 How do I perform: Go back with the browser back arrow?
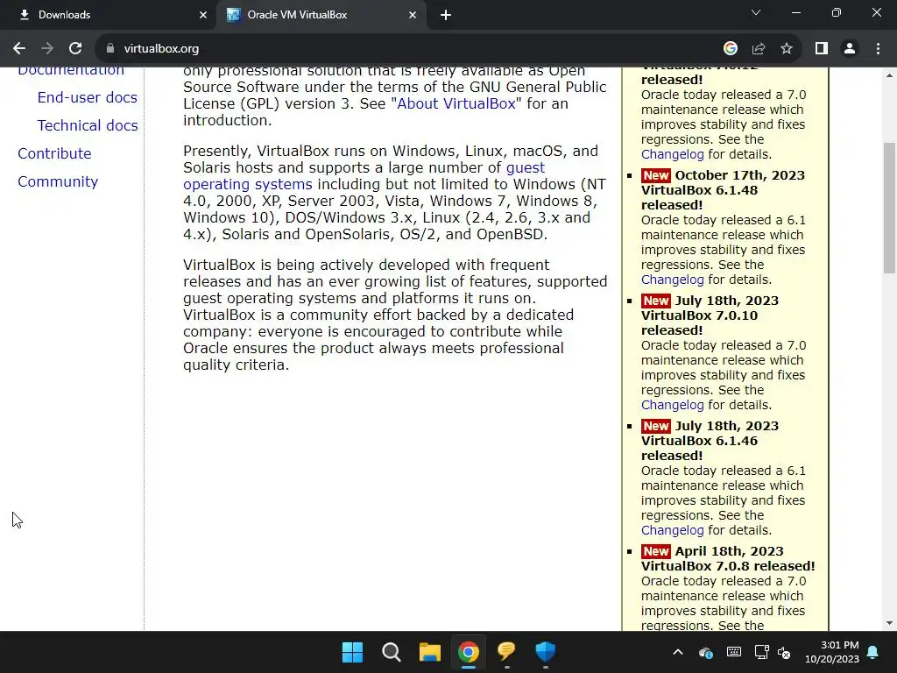coord(19,49)
